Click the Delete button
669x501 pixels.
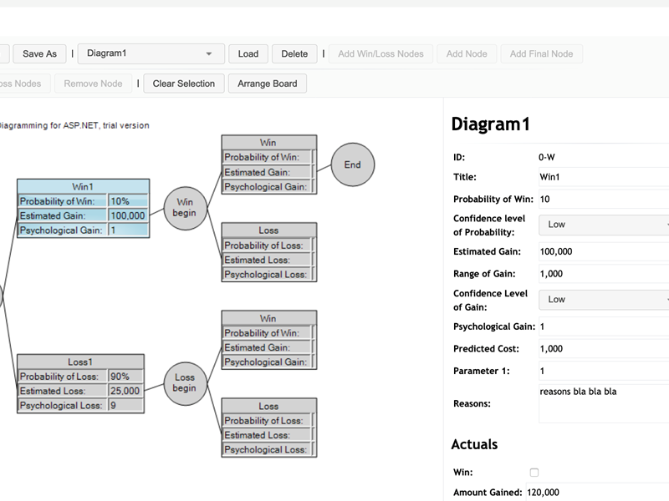294,54
